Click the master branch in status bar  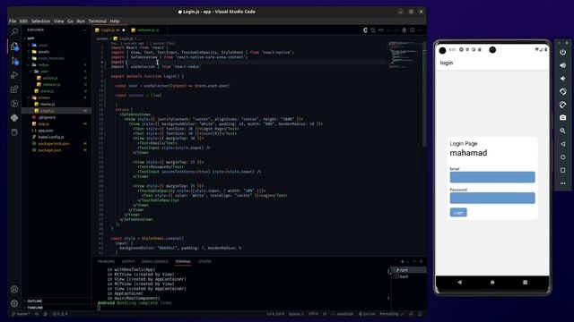point(21,314)
